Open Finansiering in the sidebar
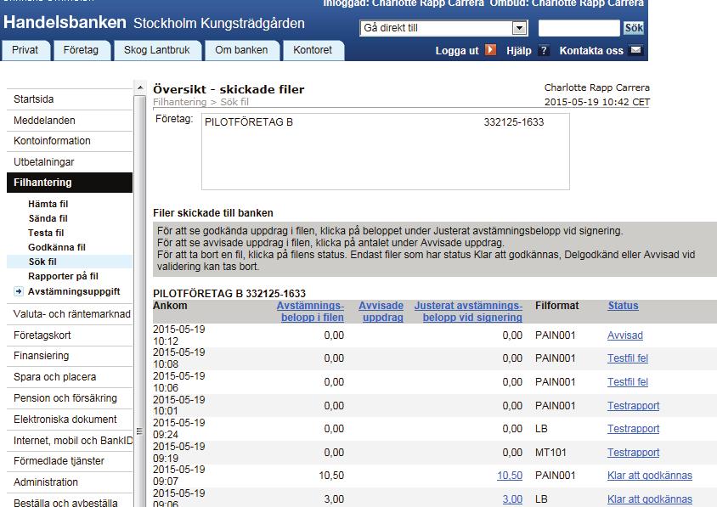The height and width of the screenshot is (507, 717). point(70,356)
